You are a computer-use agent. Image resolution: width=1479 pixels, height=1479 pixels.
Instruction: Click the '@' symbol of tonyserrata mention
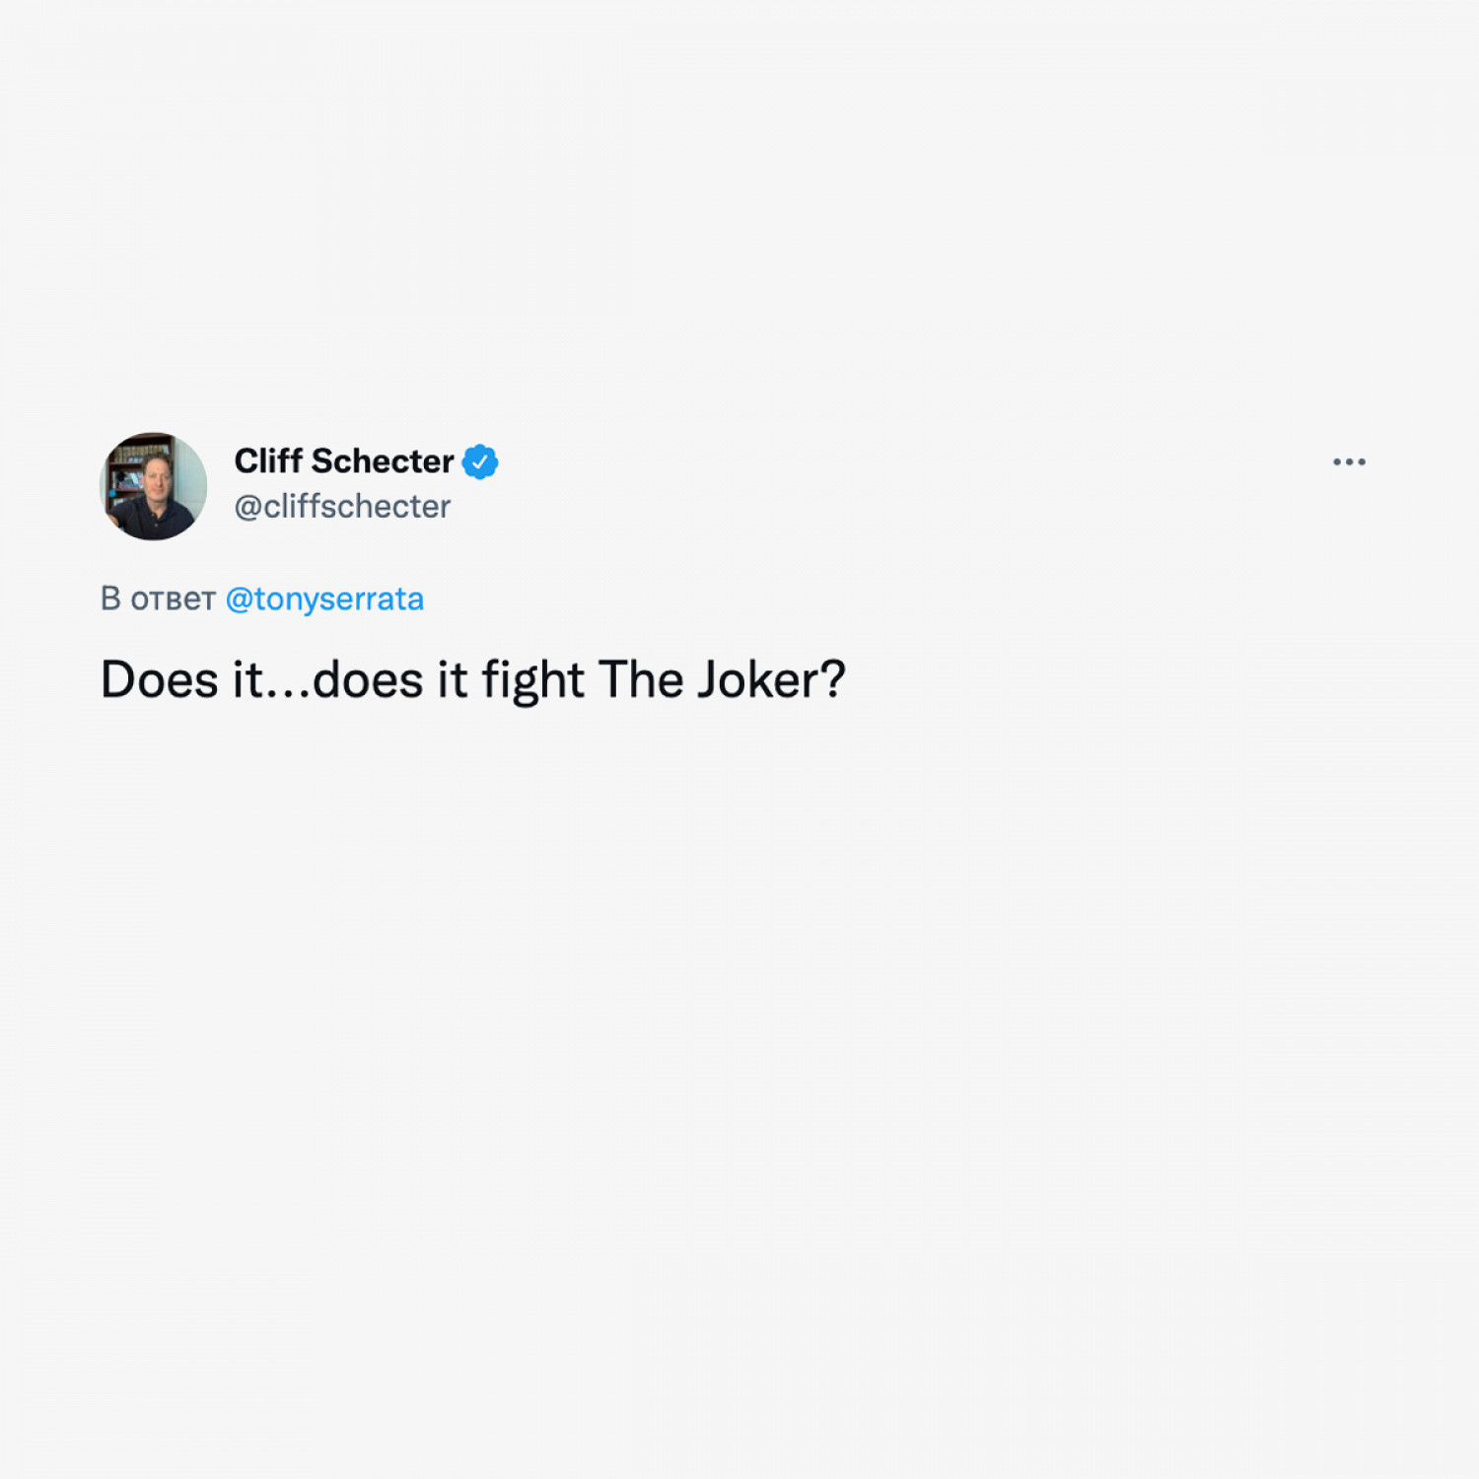[x=240, y=599]
